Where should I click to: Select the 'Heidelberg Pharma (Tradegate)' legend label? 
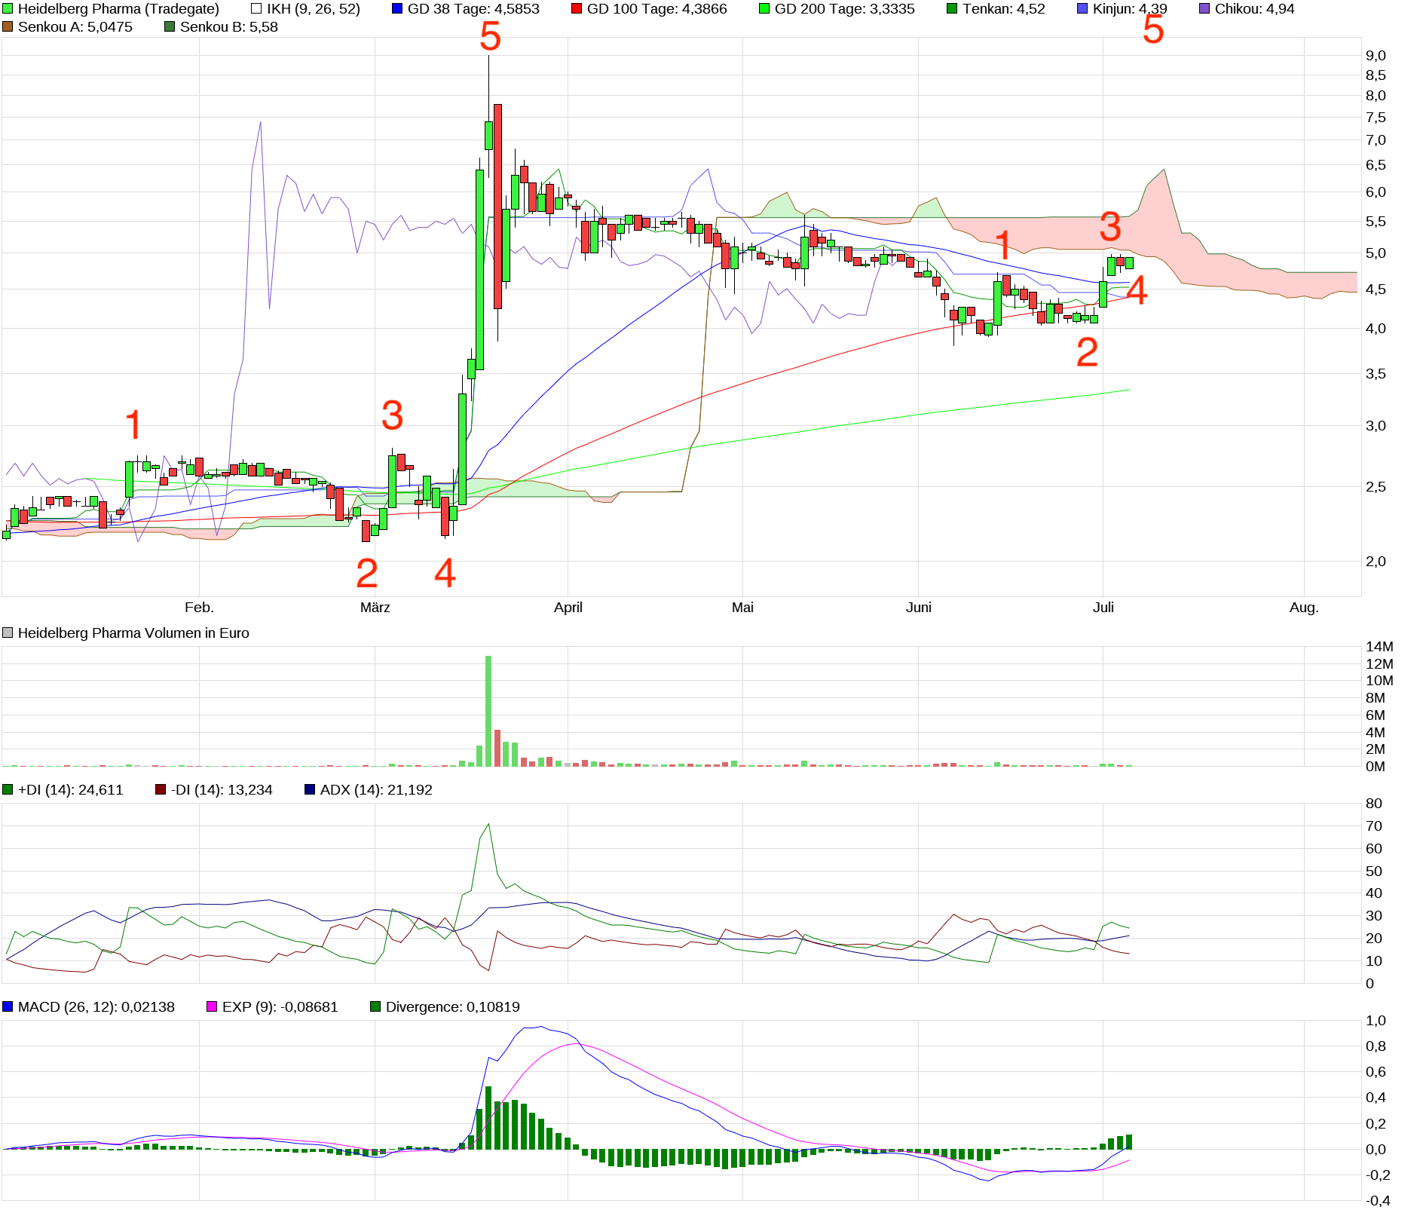pos(118,9)
